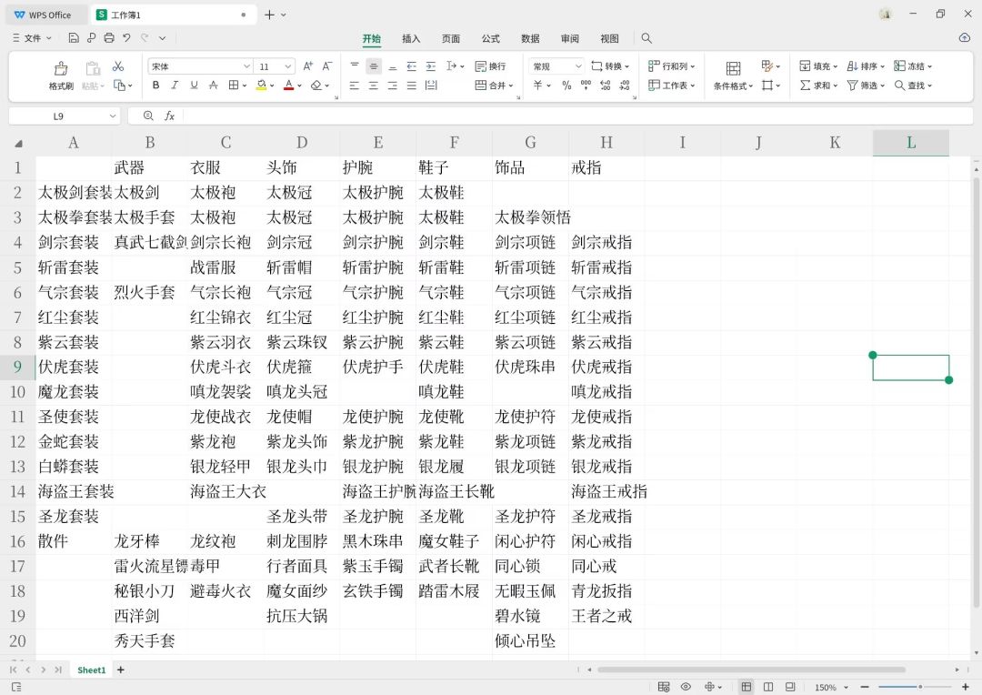Click the 查找 find button
982x695 pixels.
tap(913, 86)
